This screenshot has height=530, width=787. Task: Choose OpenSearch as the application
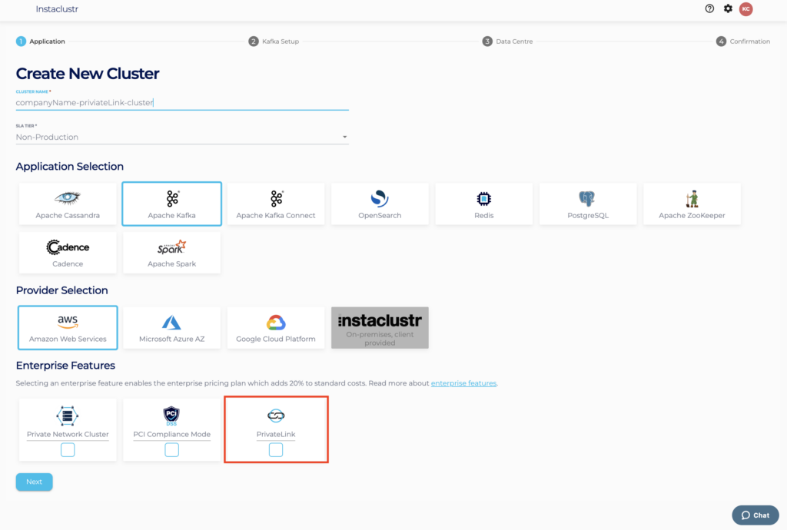click(x=380, y=204)
